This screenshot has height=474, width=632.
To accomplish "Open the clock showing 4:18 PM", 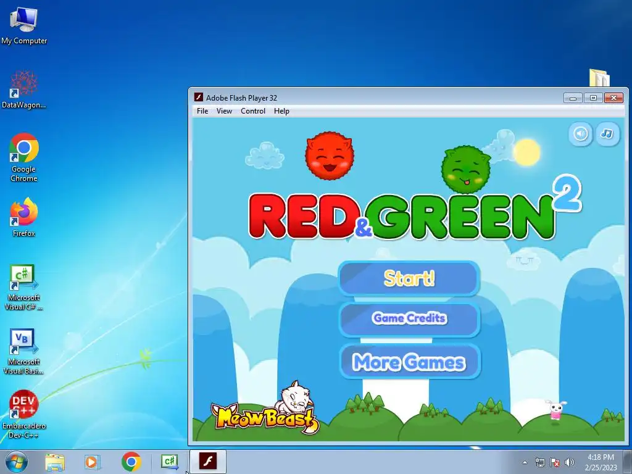I will pyautogui.click(x=601, y=462).
